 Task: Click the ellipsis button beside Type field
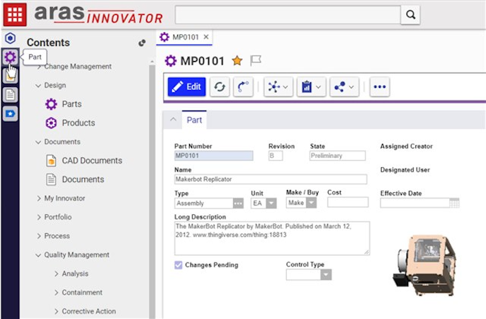pyautogui.click(x=238, y=203)
